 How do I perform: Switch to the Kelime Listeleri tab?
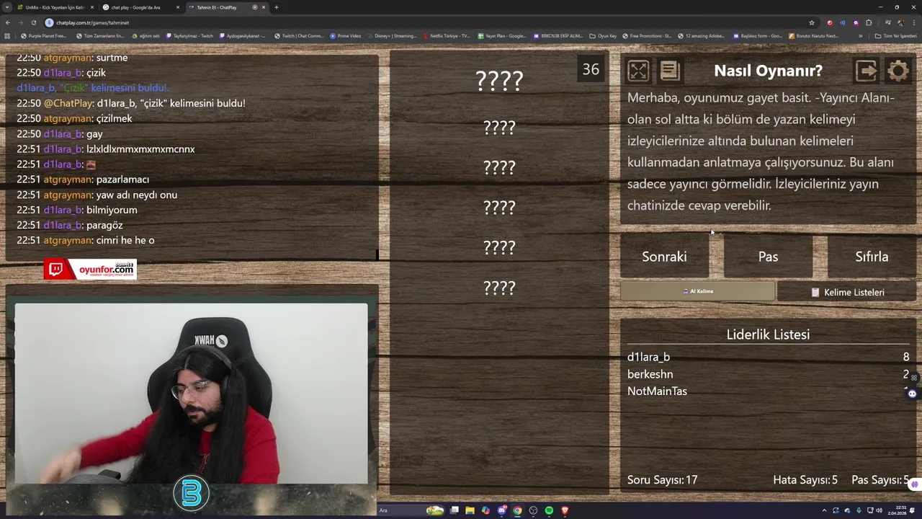847,292
